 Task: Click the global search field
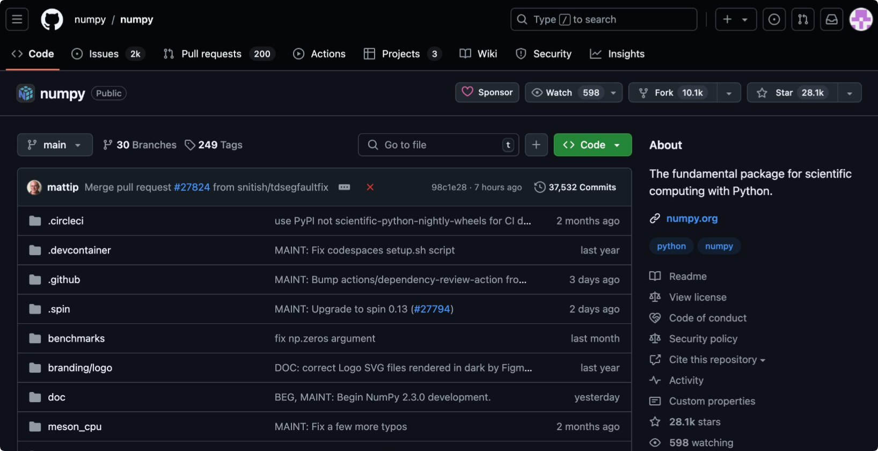point(604,19)
